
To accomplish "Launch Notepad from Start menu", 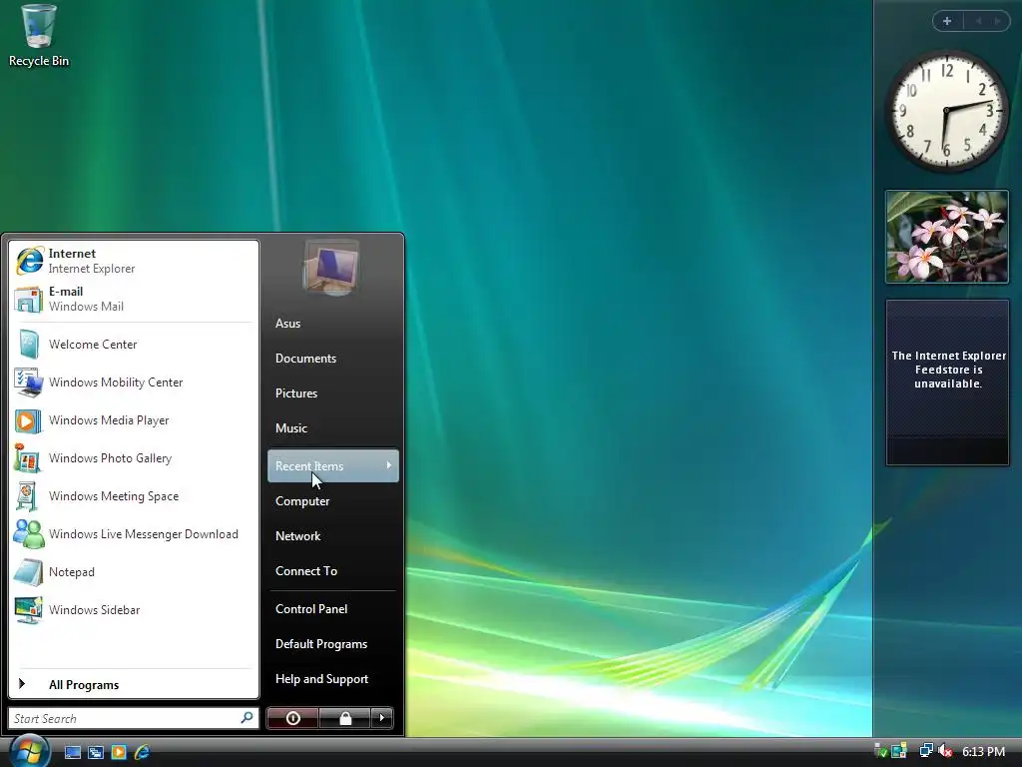I will pos(134,572).
